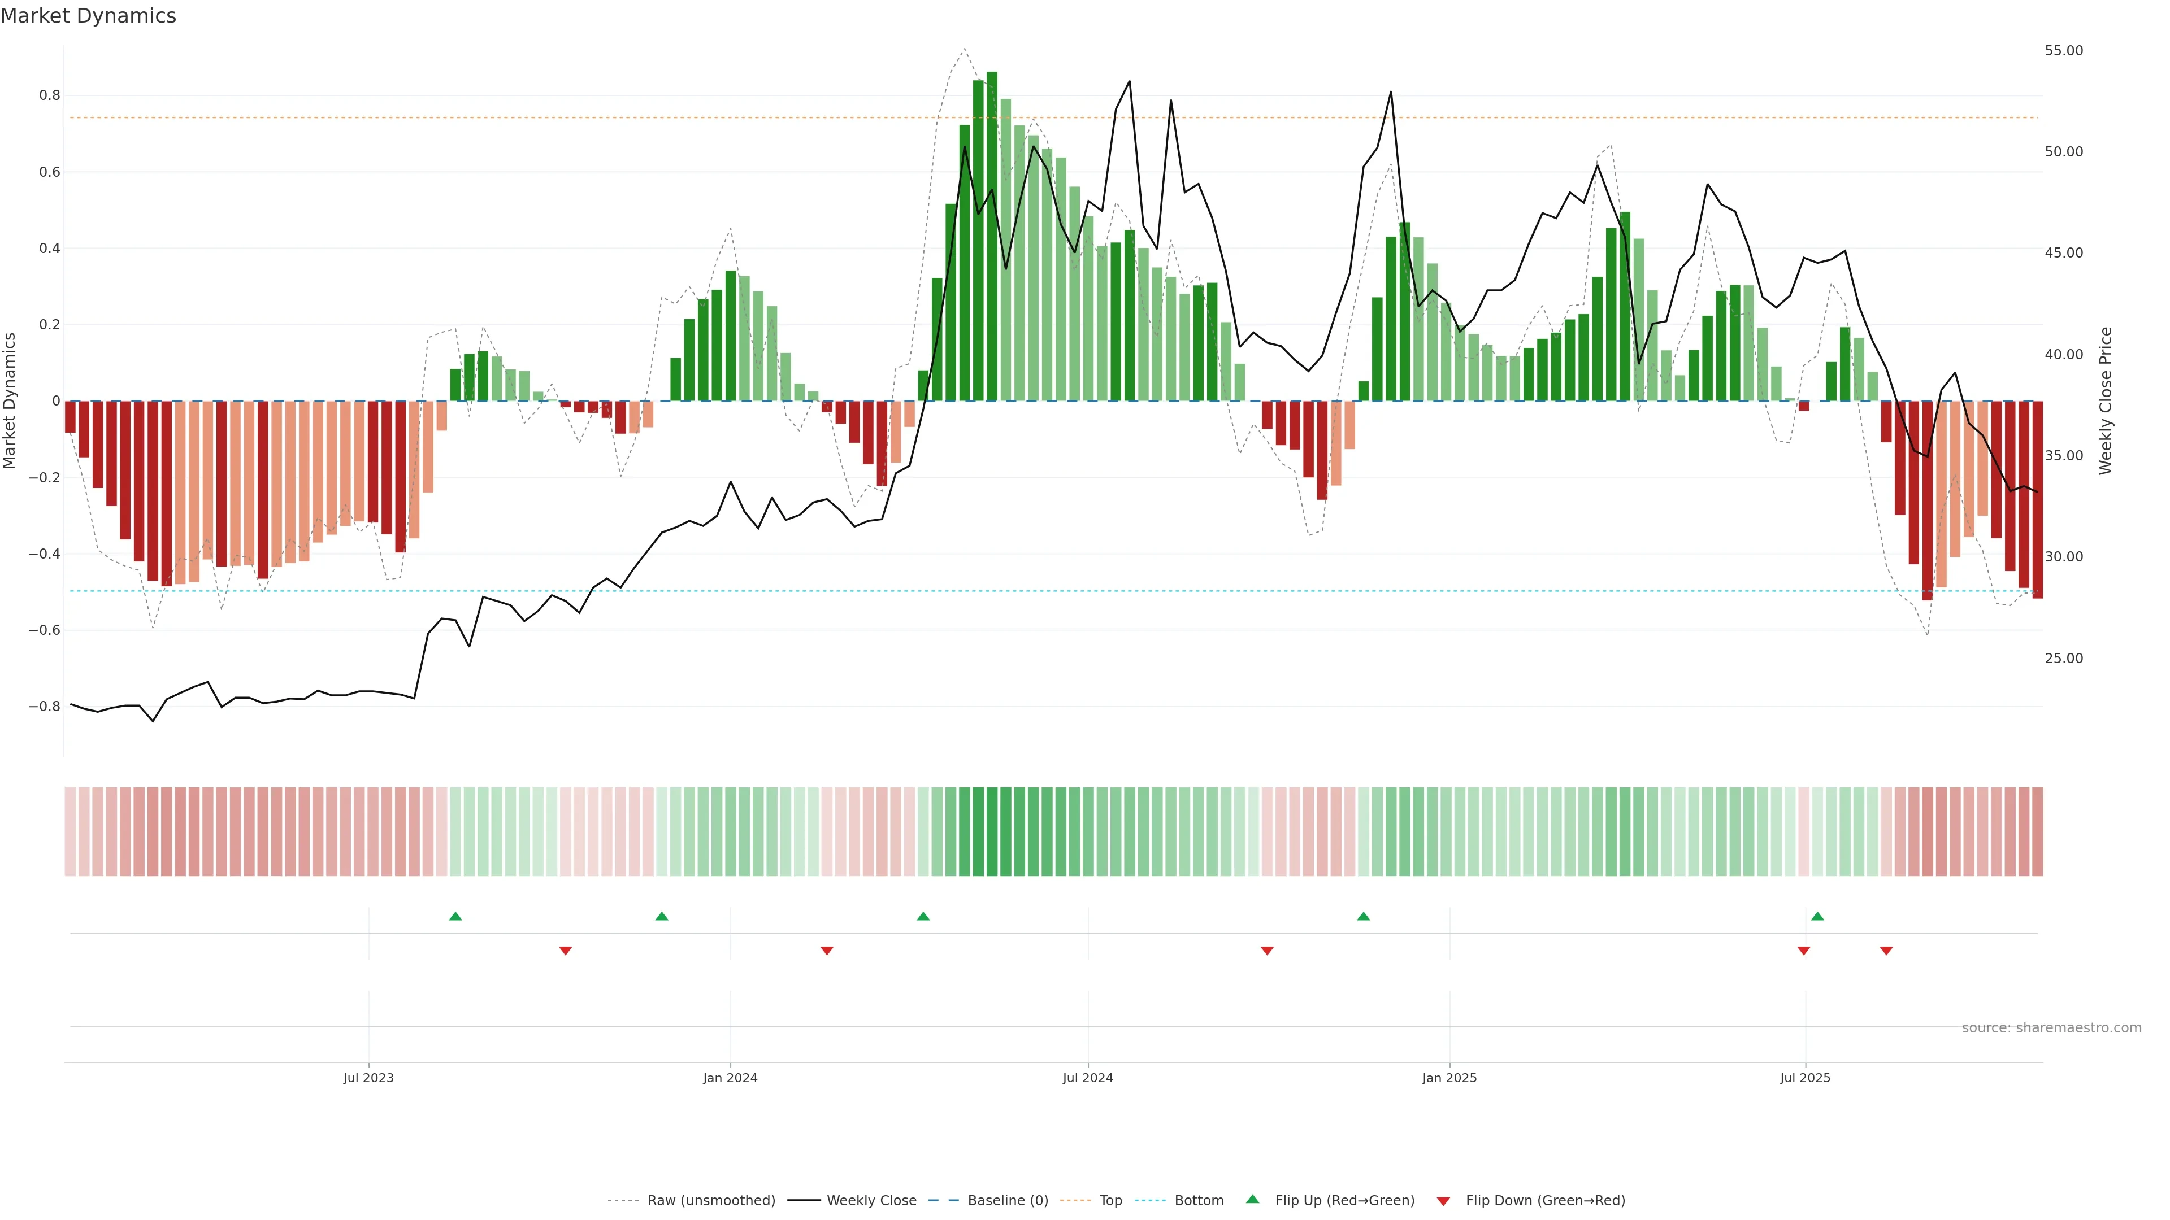The width and height of the screenshot is (2170, 1220).
Task: Click the earliest red flip-down marker in the timeline
Action: pyautogui.click(x=565, y=951)
